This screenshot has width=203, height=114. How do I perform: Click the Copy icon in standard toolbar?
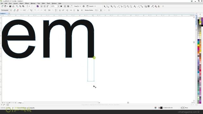(20, 6)
